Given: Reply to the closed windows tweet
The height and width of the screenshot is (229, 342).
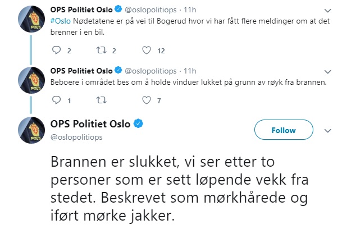Looking at the screenshot, I should point(56,100).
